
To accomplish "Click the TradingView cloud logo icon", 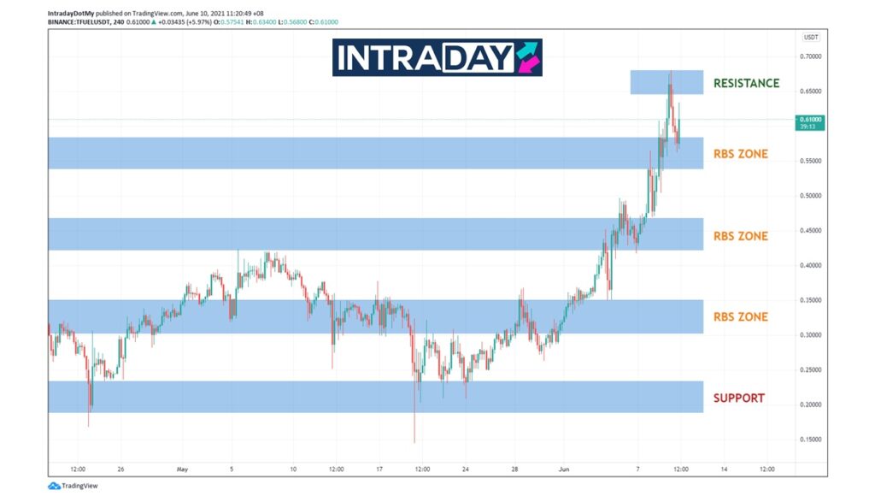I will point(54,486).
